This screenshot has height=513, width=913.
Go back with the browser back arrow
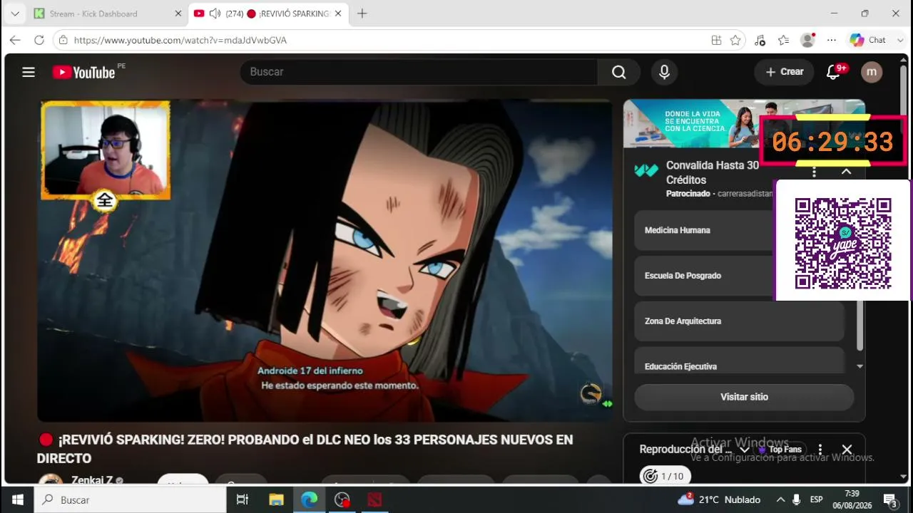pyautogui.click(x=15, y=40)
